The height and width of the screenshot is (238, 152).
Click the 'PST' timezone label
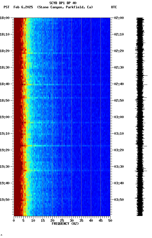[x=7, y=7]
